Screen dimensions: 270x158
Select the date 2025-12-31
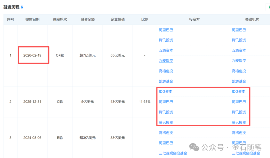pyautogui.click(x=32, y=102)
